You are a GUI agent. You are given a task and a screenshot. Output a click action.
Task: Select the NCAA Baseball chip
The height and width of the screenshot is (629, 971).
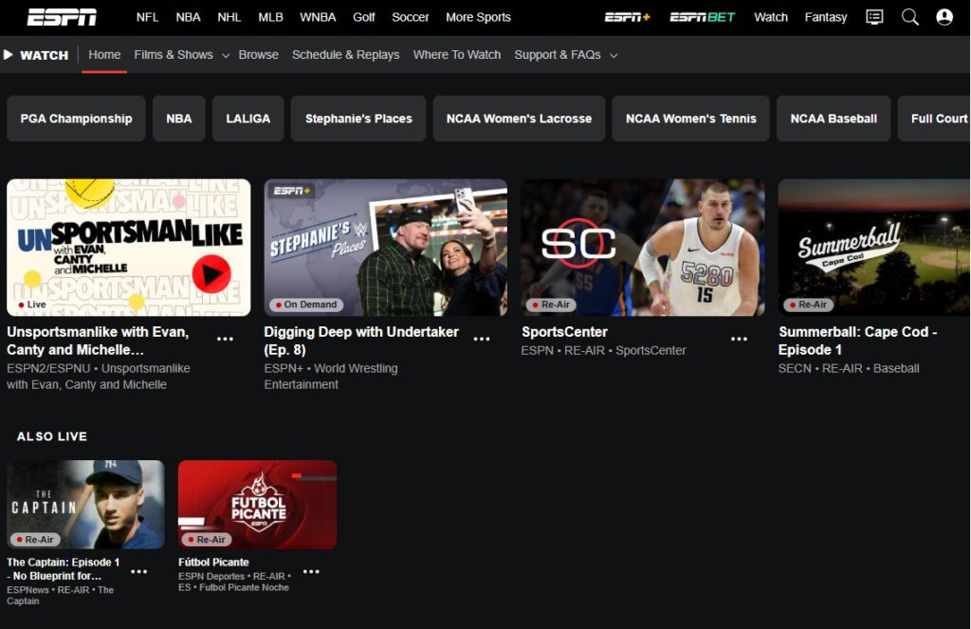pyautogui.click(x=834, y=119)
